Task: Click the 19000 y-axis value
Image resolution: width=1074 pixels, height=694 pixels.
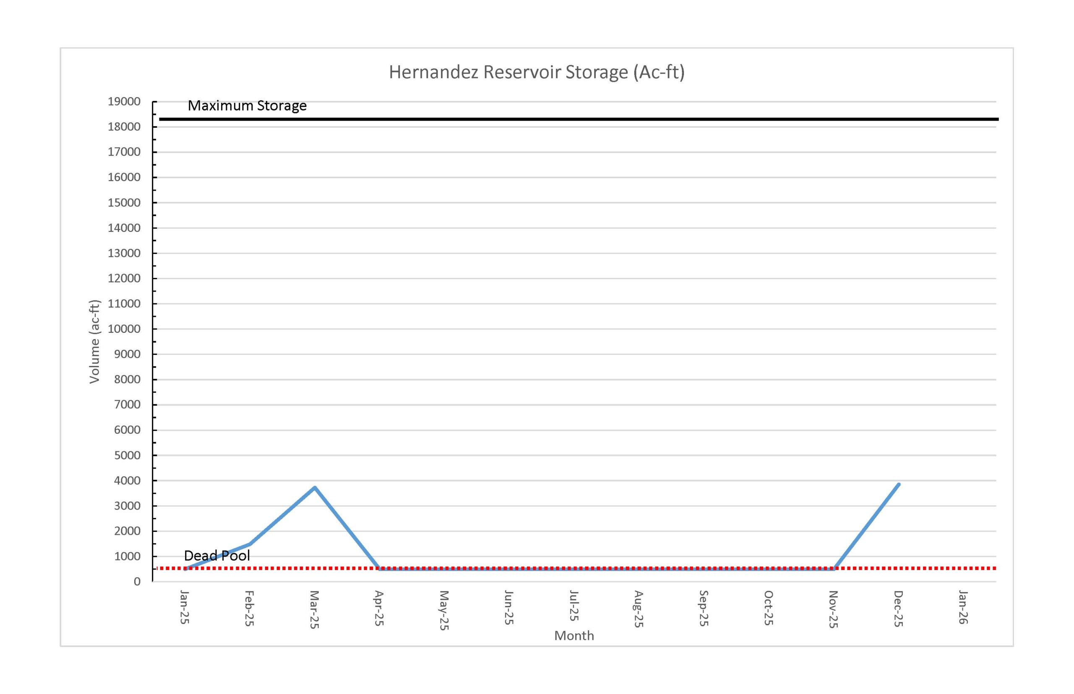Action: (x=124, y=101)
